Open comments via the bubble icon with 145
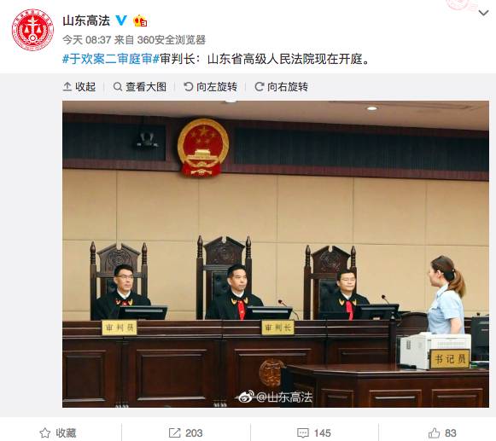 tap(303, 433)
